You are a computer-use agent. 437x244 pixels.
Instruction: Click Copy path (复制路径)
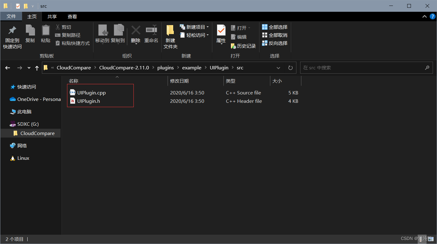click(x=68, y=35)
